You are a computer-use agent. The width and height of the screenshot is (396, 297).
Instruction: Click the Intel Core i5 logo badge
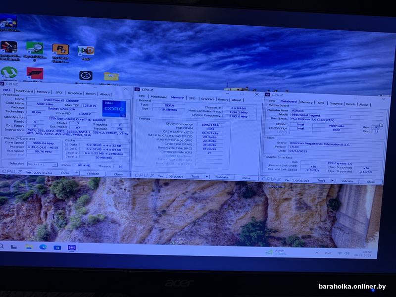[x=114, y=108]
